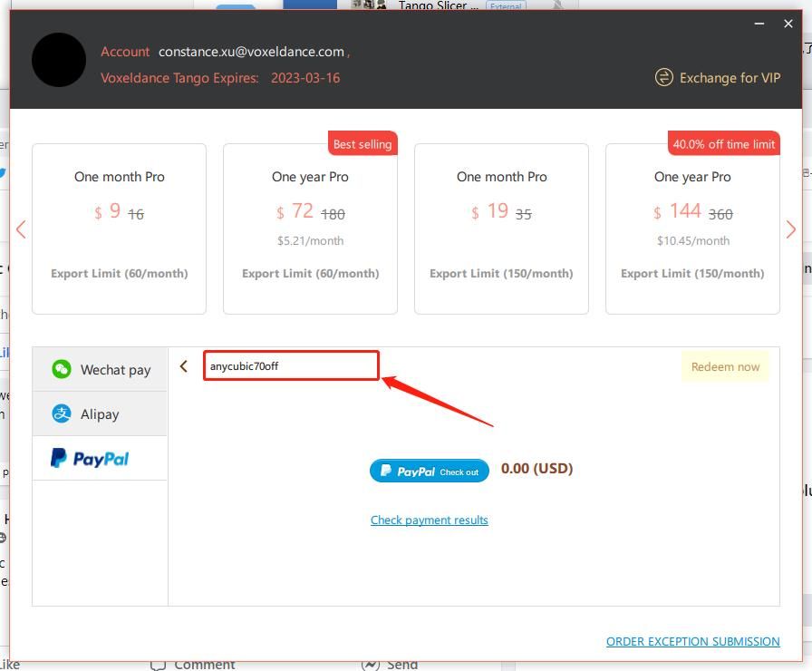
Task: Click into the anycubic70off coupon code field
Action: [x=291, y=365]
